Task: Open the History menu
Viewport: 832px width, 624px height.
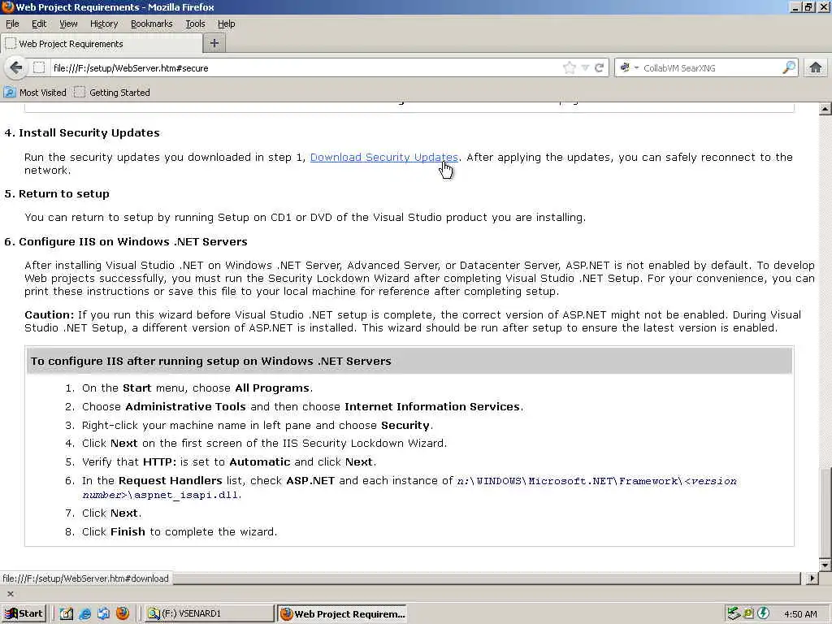Action: tap(103, 24)
